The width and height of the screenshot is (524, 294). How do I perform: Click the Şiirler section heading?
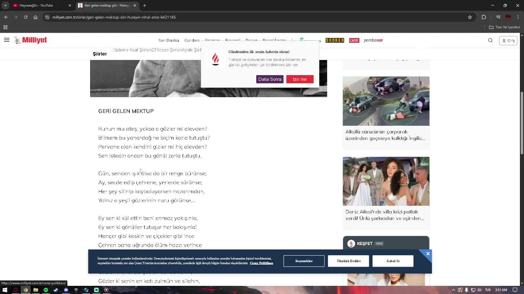tap(100, 54)
